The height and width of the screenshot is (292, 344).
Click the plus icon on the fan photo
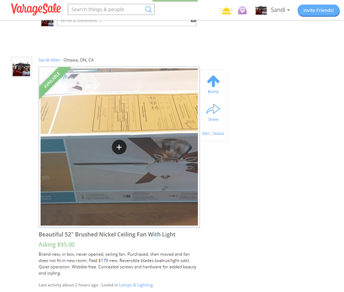(x=119, y=147)
